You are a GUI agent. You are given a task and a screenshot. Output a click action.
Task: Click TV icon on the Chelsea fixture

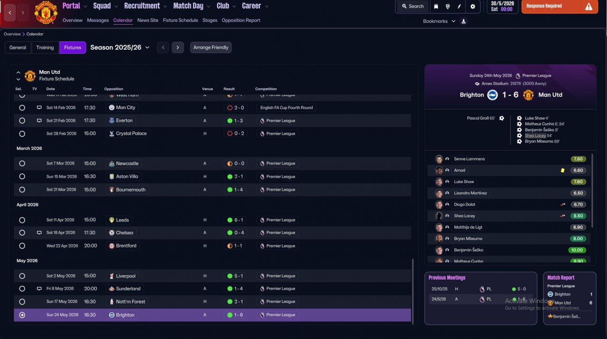(x=39, y=233)
